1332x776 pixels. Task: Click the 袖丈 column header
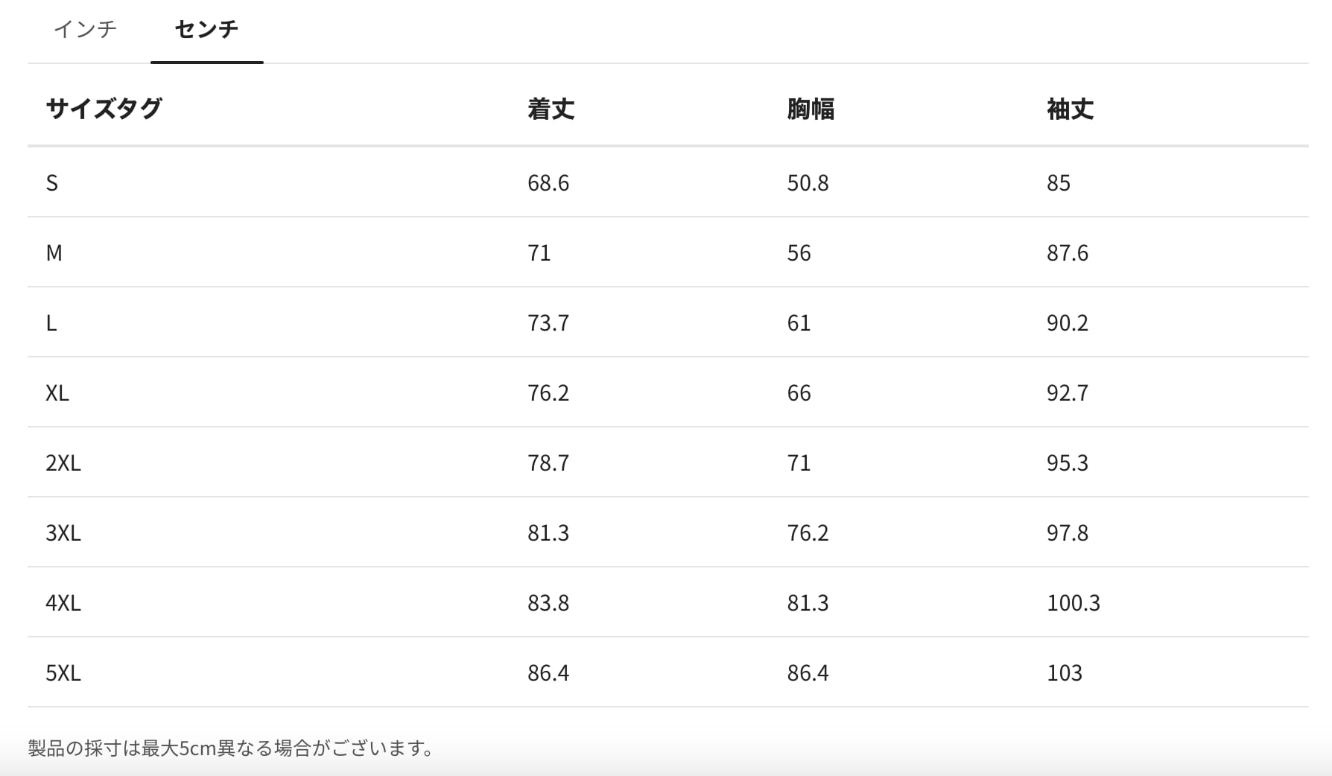coord(1070,109)
